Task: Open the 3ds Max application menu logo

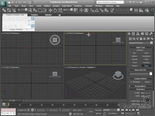Action: [3, 4]
